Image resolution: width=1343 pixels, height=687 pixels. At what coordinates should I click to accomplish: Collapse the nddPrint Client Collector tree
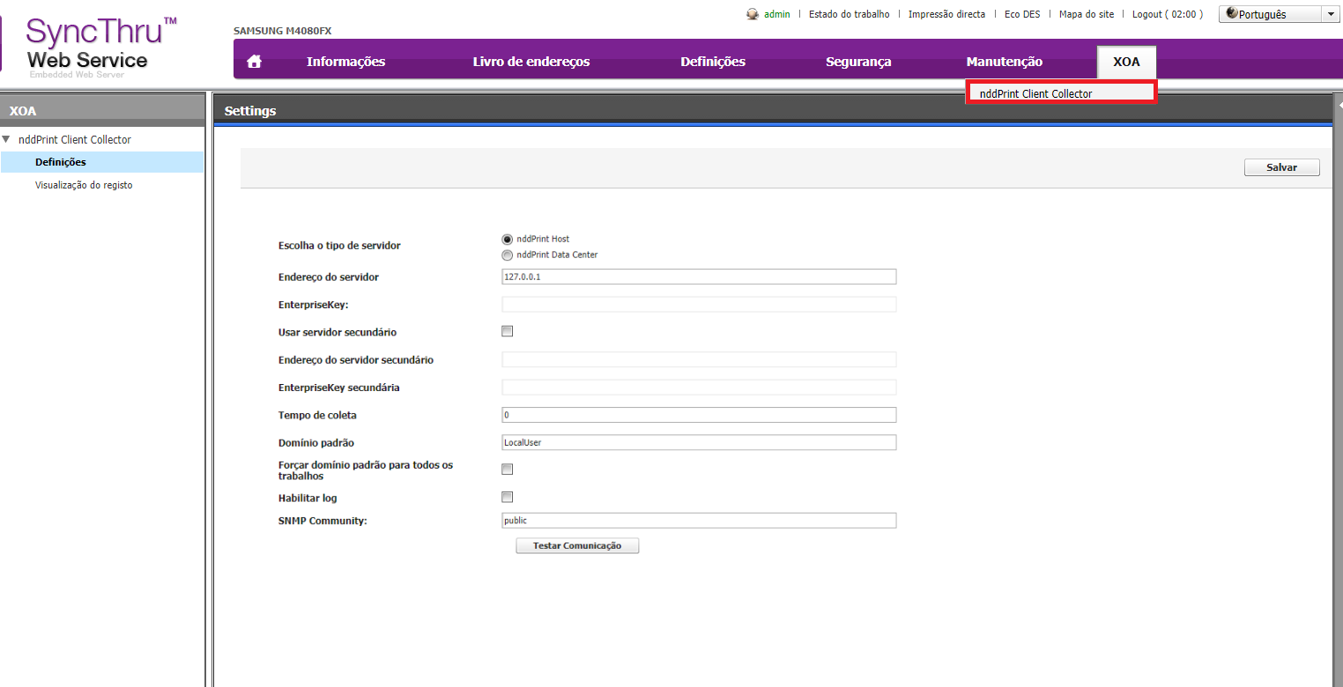tap(7, 140)
